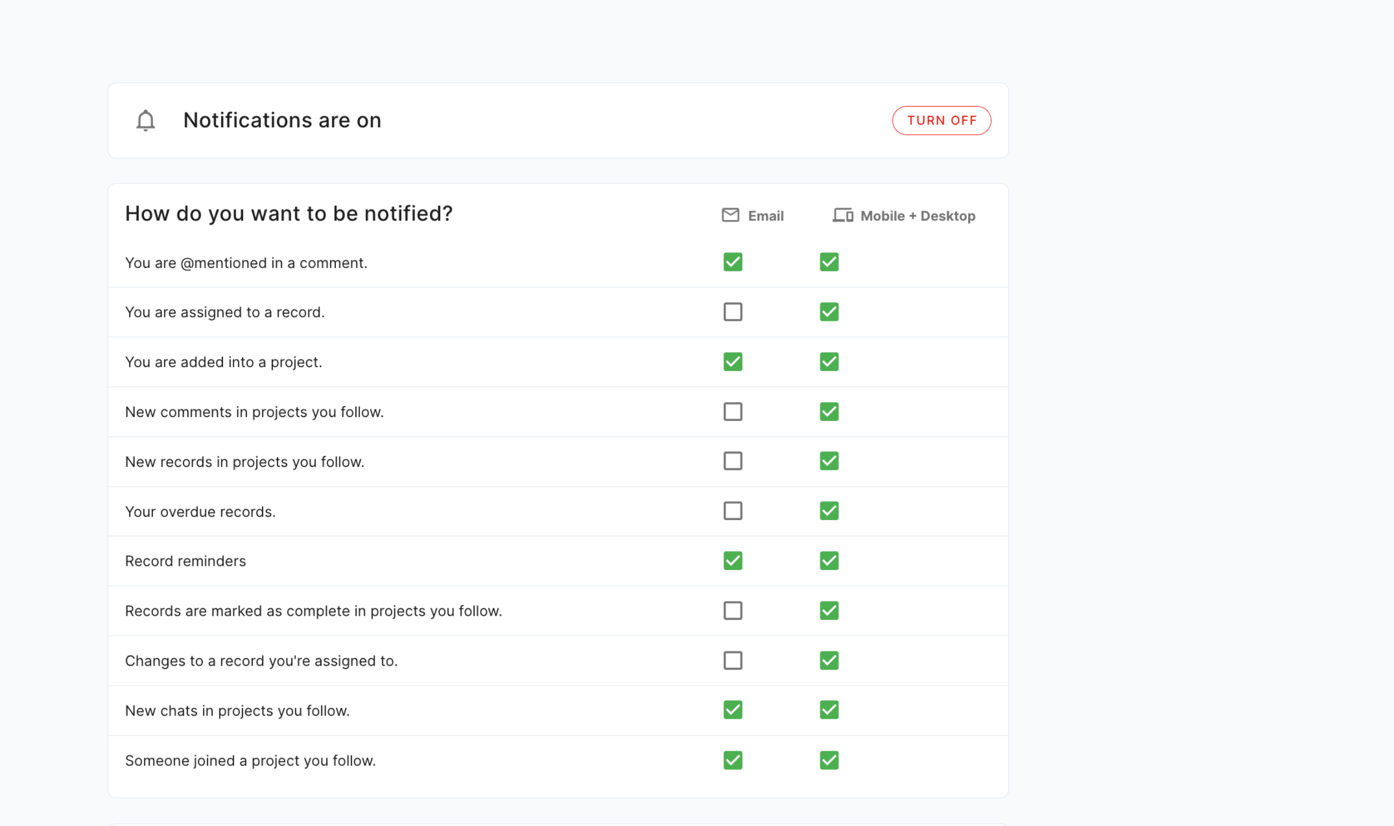Click 'Your overdue records.' text
The image size is (1394, 826).
coord(200,512)
